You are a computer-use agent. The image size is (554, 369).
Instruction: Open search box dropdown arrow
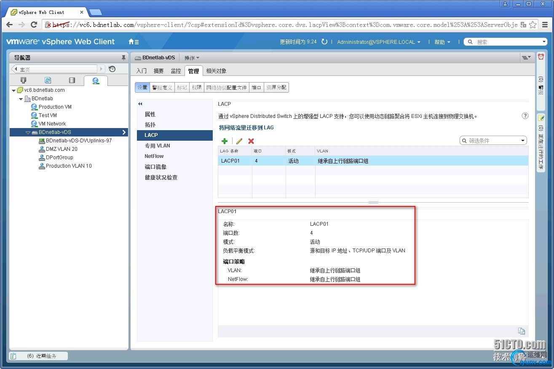(544, 42)
